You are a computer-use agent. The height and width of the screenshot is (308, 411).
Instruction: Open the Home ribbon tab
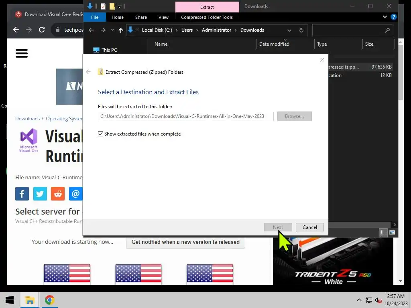click(x=118, y=17)
